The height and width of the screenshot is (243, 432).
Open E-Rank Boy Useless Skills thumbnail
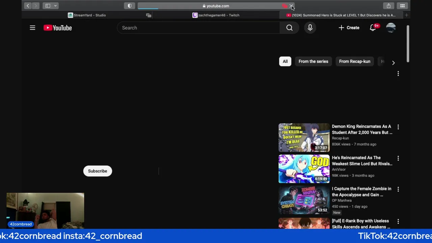pos(304,223)
